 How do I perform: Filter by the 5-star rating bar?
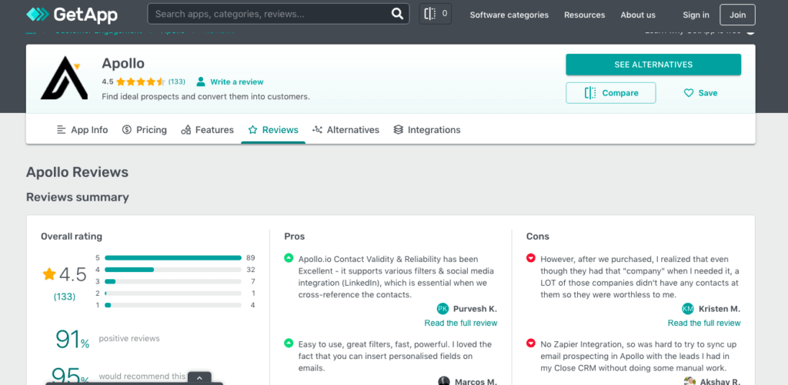tap(173, 258)
